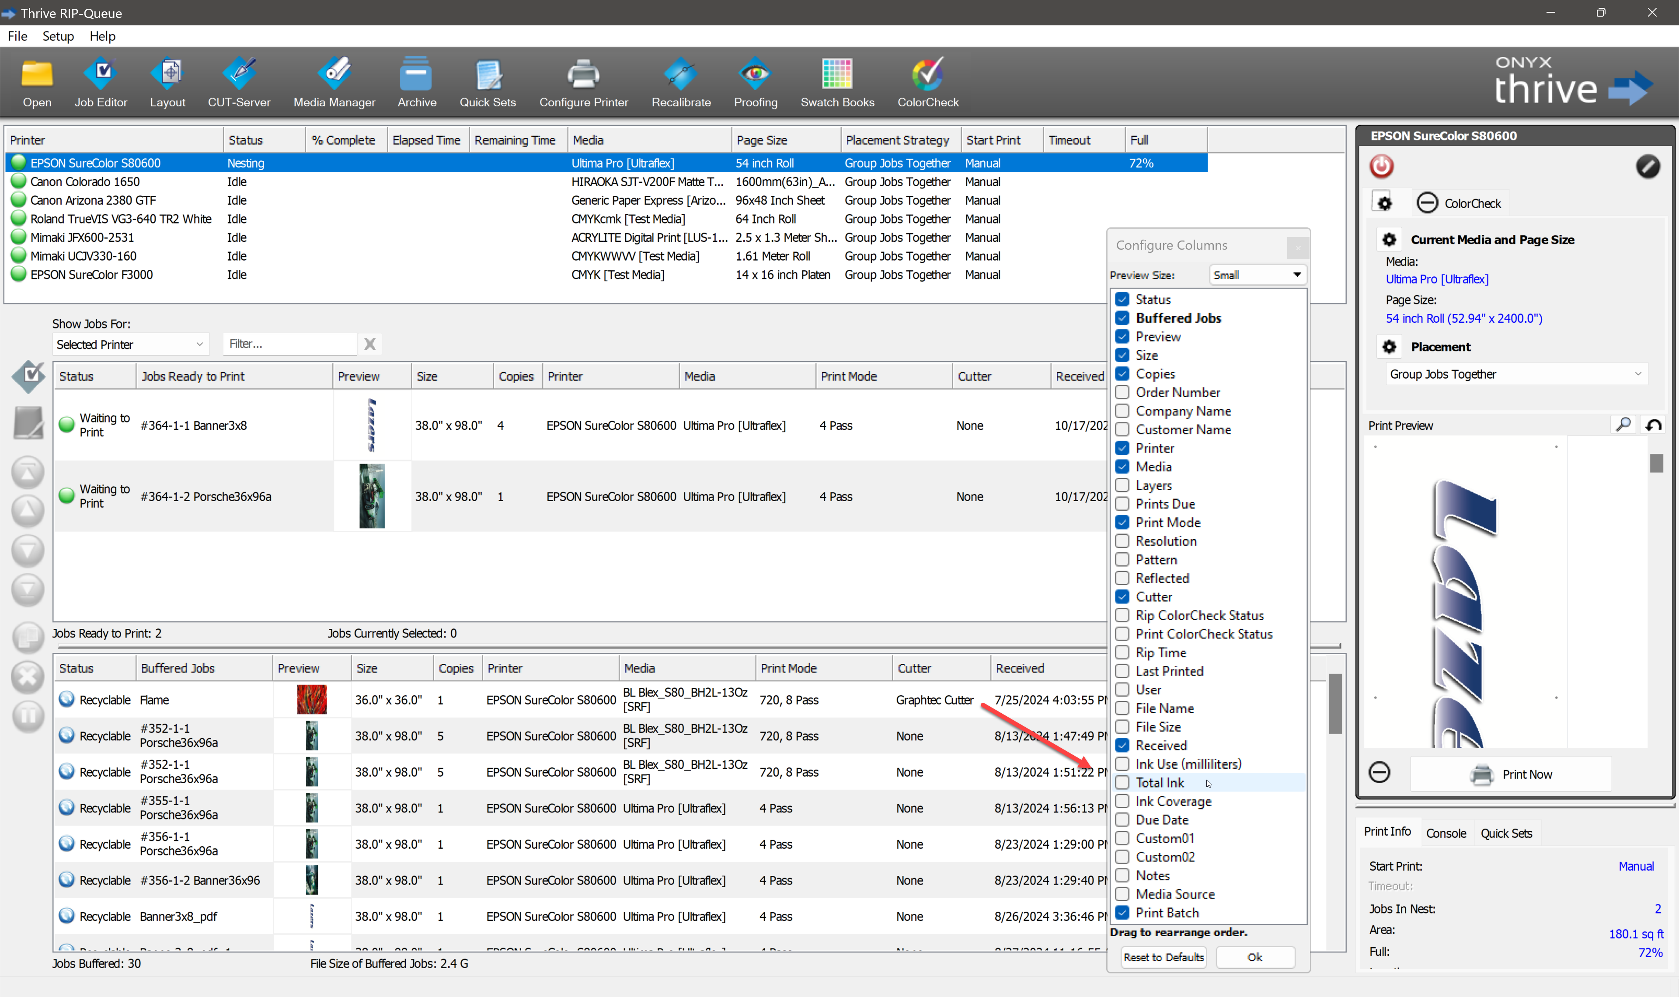Image resolution: width=1679 pixels, height=997 pixels.
Task: Enable the Resolution column
Action: pos(1122,541)
